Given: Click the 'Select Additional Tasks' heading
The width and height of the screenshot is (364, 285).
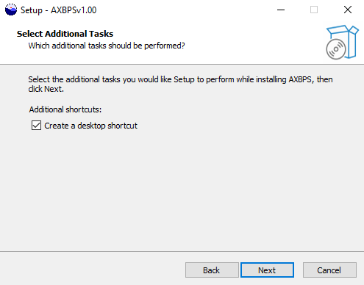Looking at the screenshot, I should click(x=65, y=34).
